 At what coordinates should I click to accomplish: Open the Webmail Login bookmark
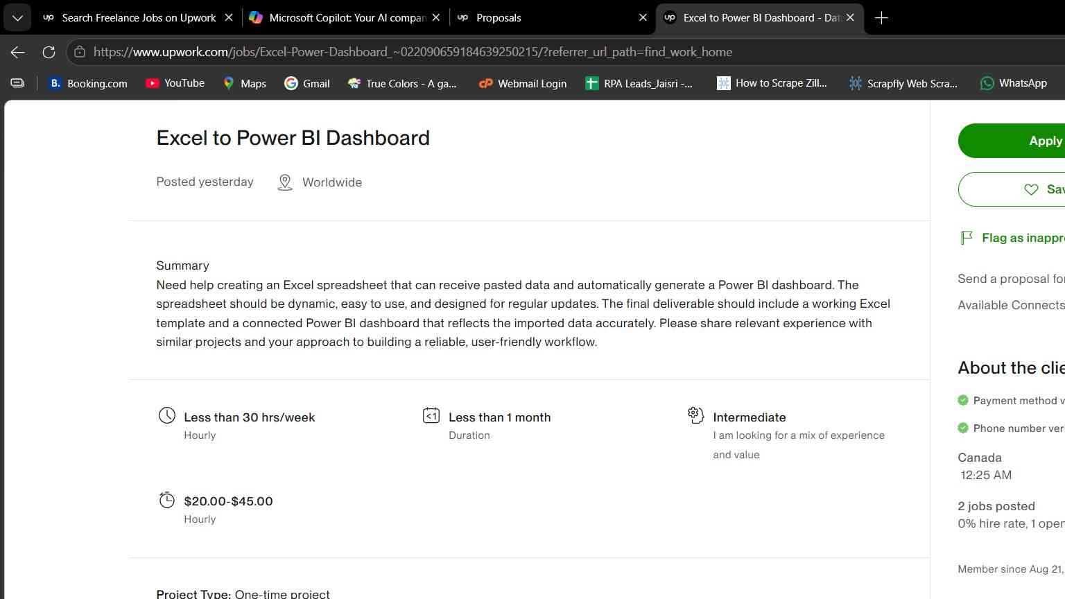(x=523, y=83)
